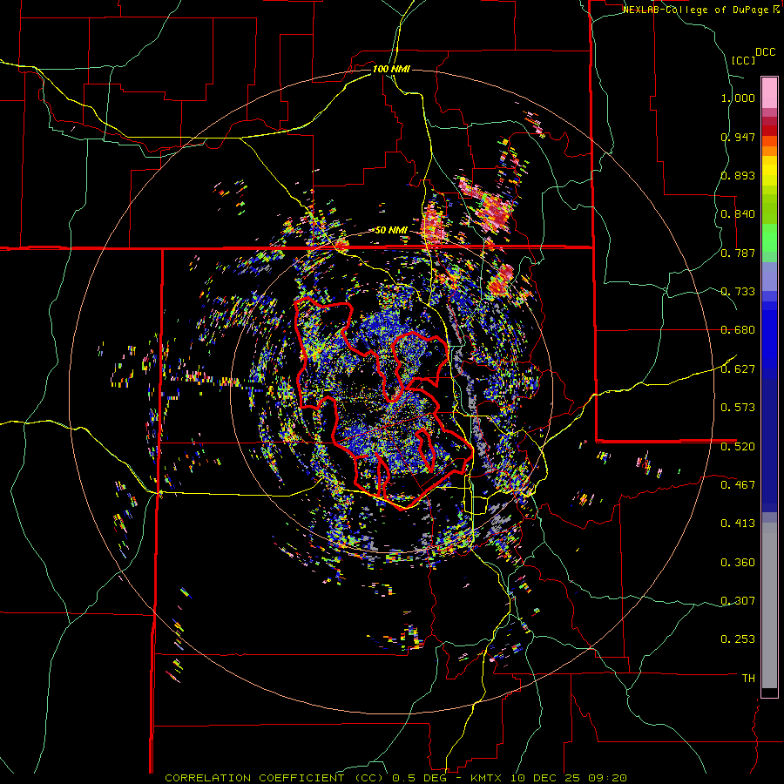This screenshot has width=784, height=784.
Task: Select the 0.573 scale value
Action: [x=738, y=408]
